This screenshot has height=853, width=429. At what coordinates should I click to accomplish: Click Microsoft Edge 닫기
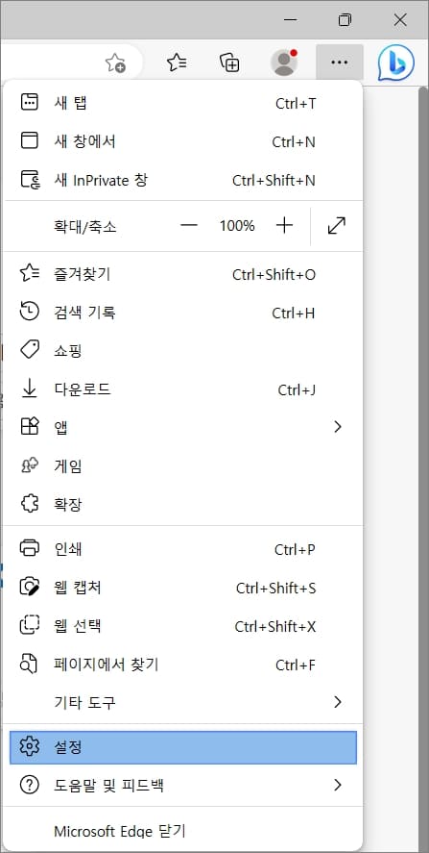tap(183, 831)
